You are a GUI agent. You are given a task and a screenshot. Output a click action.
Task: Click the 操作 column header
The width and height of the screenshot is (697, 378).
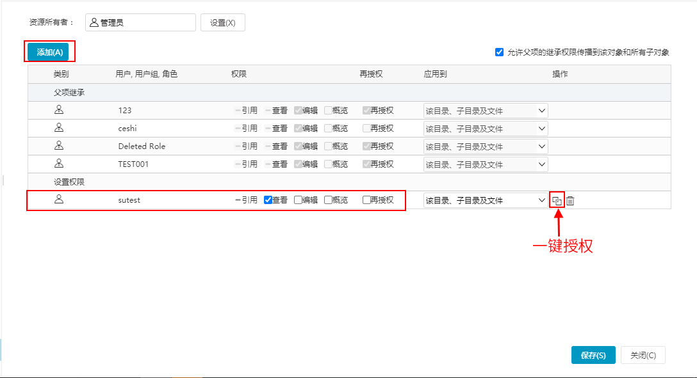pos(560,74)
